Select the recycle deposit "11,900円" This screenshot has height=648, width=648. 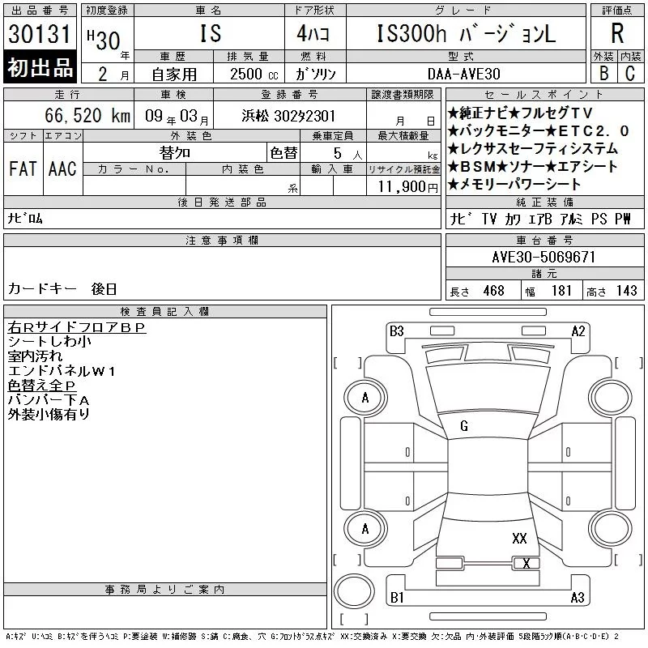[407, 187]
